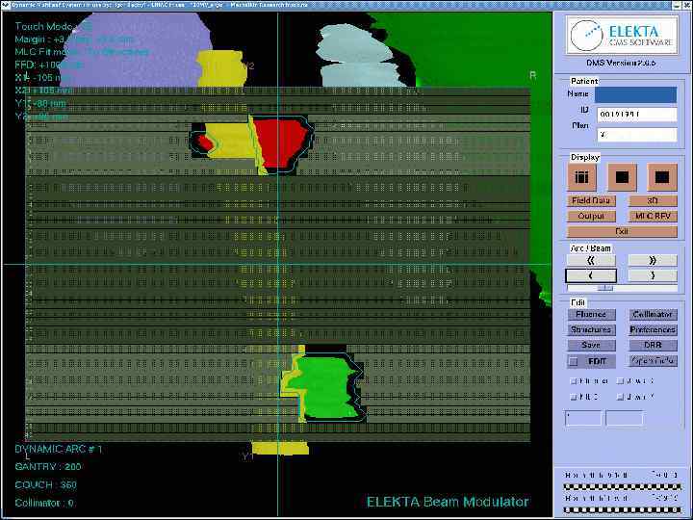Open the Output display
This screenshot has width=693, height=520.
point(591,217)
